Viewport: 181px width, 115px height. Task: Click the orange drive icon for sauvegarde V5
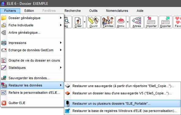[x=67, y=93]
